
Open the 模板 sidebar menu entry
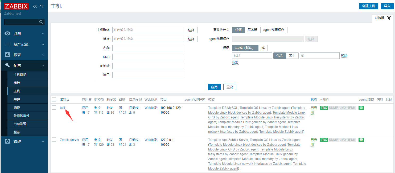click(x=17, y=83)
